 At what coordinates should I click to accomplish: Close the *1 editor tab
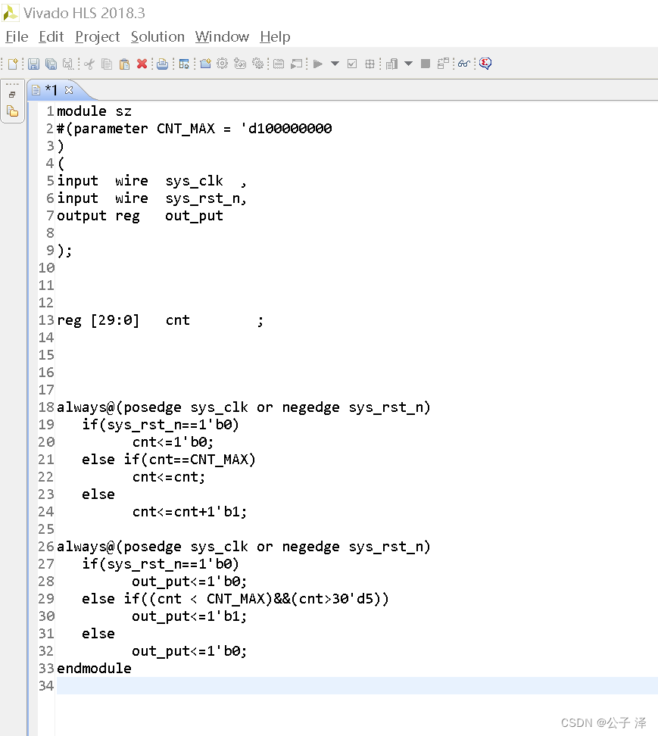click(x=69, y=90)
